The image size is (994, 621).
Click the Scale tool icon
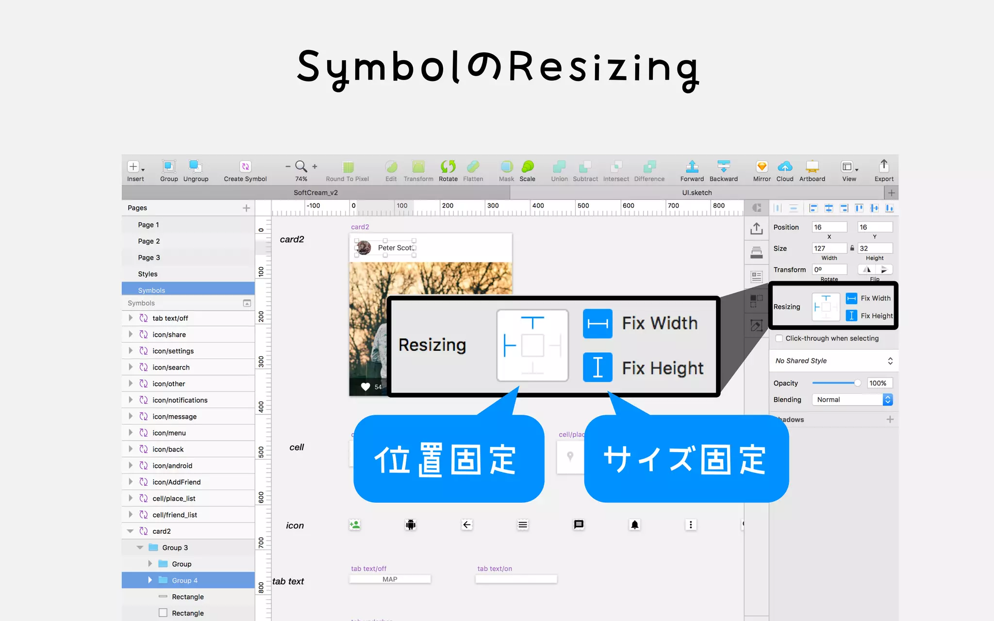(x=528, y=166)
